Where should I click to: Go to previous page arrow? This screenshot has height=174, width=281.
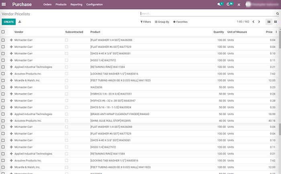tap(253, 22)
